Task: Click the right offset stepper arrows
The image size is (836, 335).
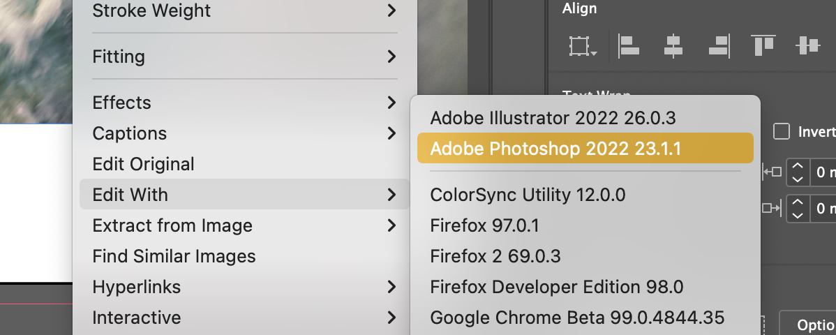Action: click(x=798, y=209)
